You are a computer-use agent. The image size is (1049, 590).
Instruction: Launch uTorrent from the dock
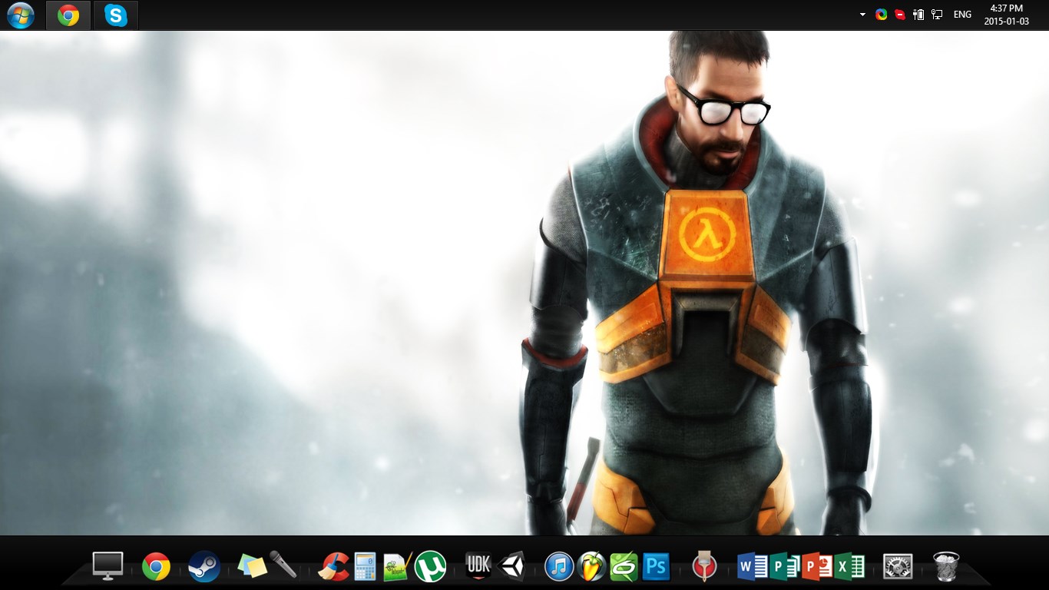(x=430, y=567)
